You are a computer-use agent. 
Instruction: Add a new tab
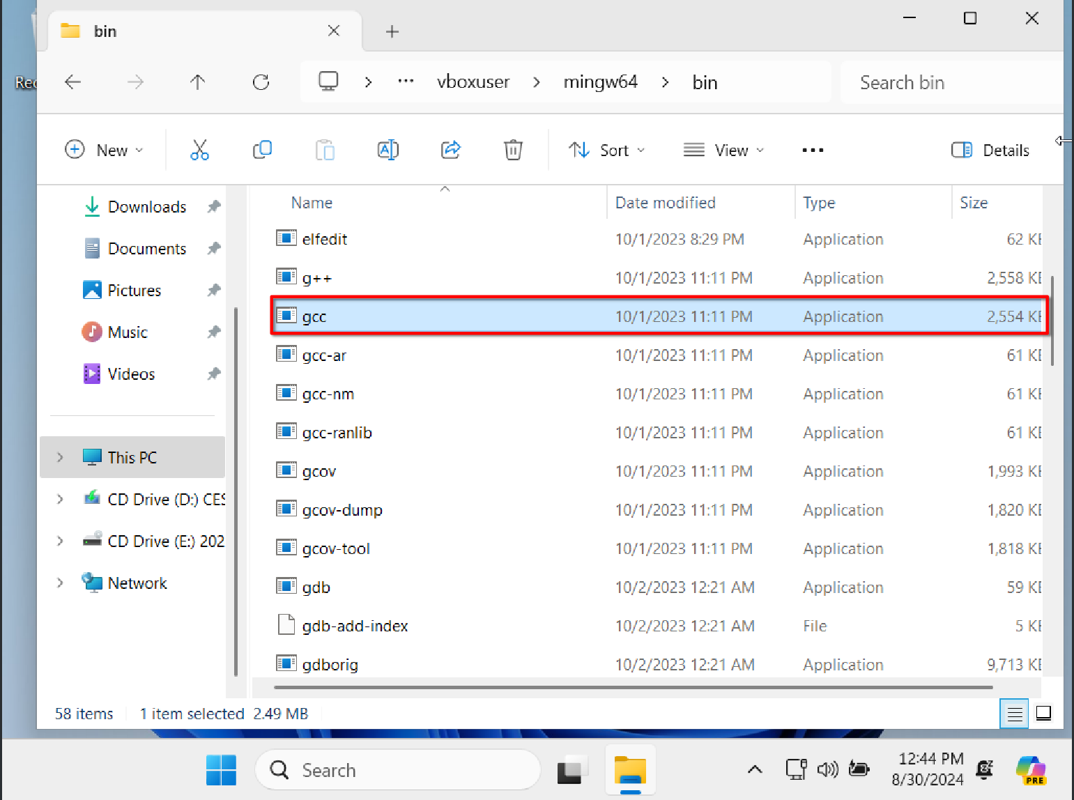392,31
